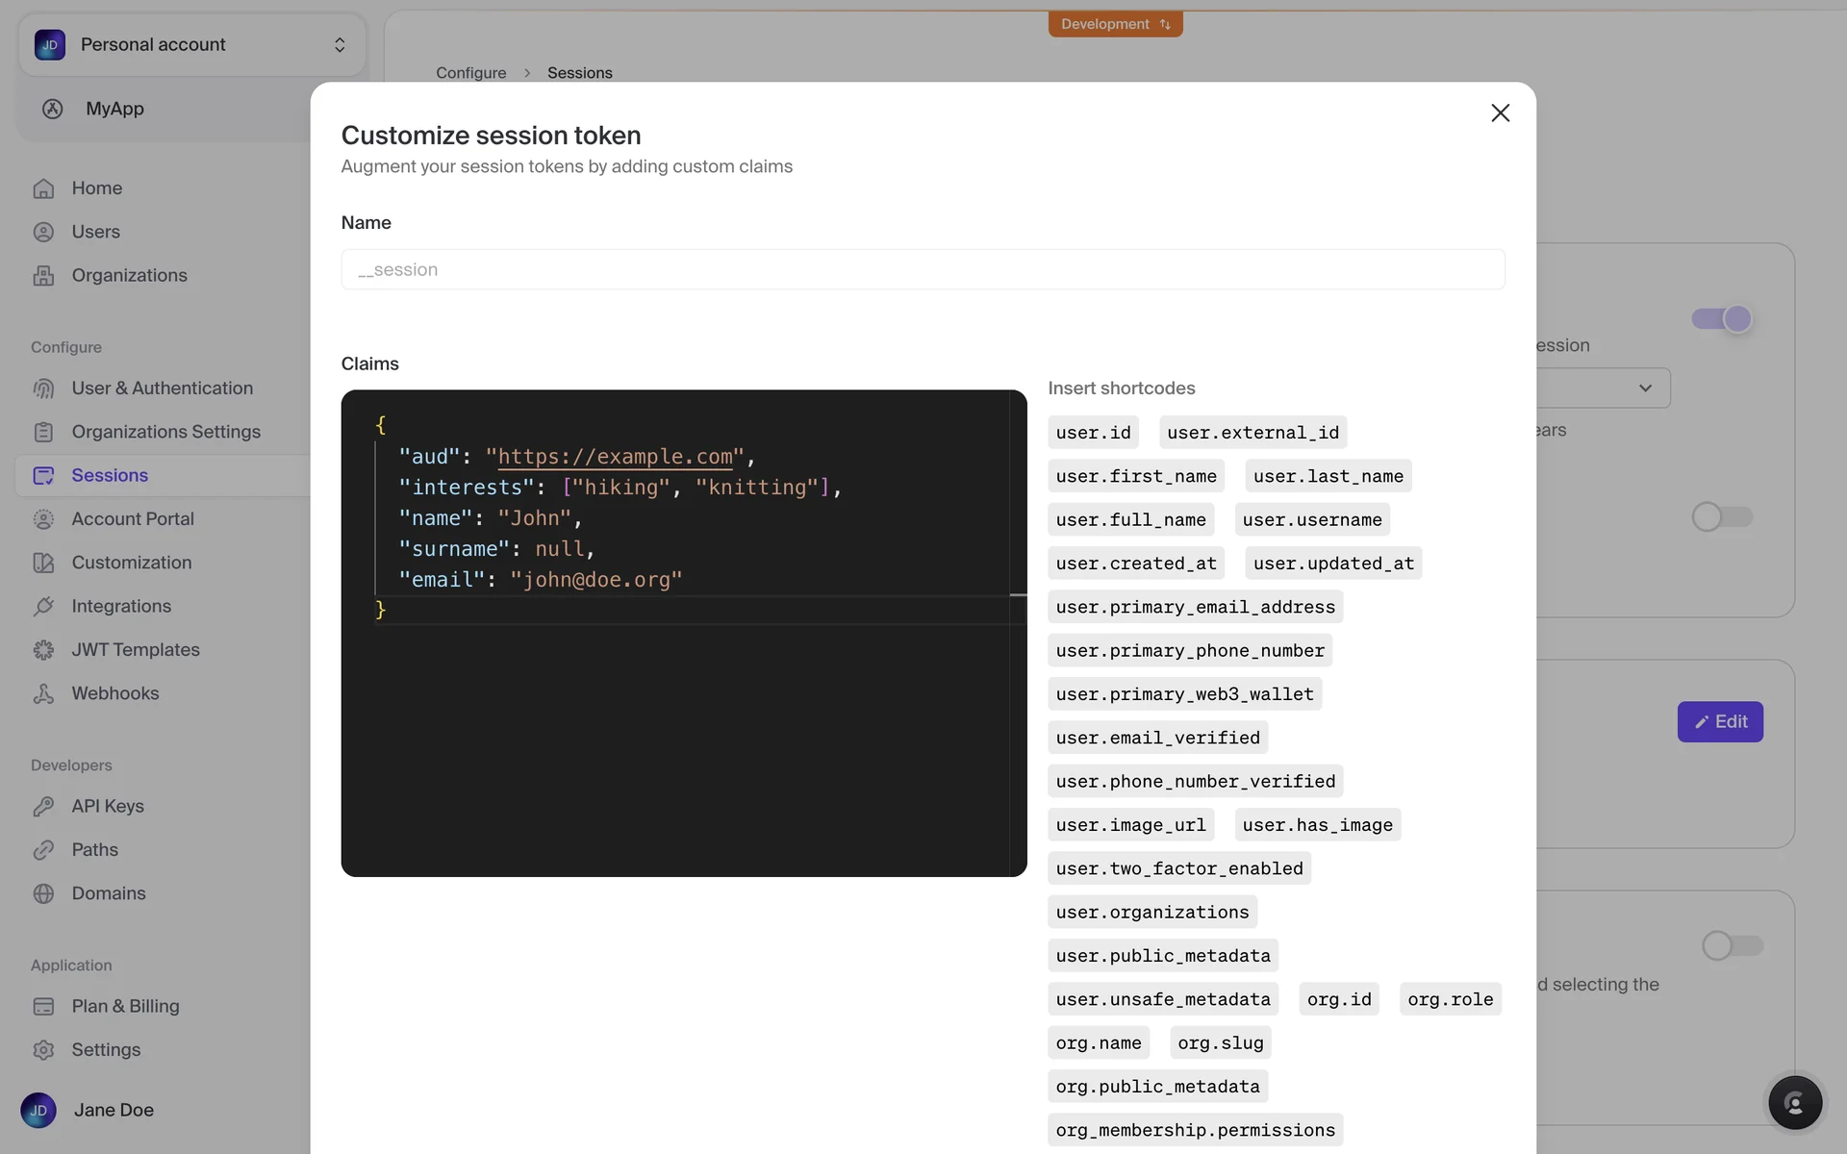Screen dimensions: 1847x1154
Task: Click the session token Name input field
Action: [x=922, y=269]
